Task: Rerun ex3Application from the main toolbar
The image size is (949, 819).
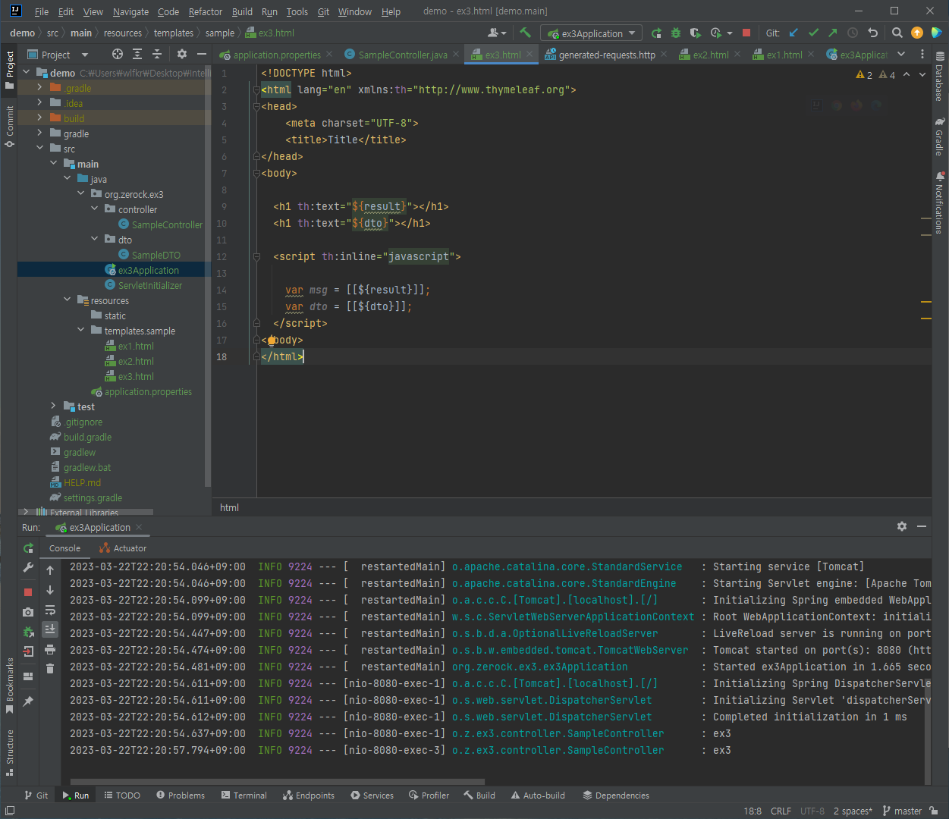Action: (x=656, y=33)
